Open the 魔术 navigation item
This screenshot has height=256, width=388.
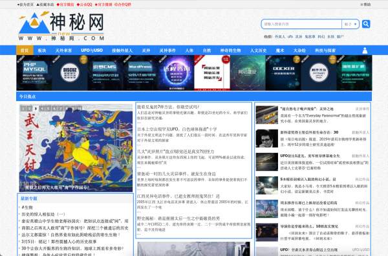click(280, 51)
